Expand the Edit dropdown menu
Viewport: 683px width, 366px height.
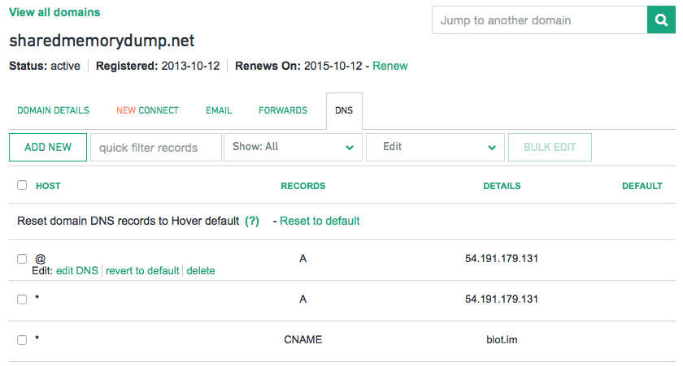[435, 147]
